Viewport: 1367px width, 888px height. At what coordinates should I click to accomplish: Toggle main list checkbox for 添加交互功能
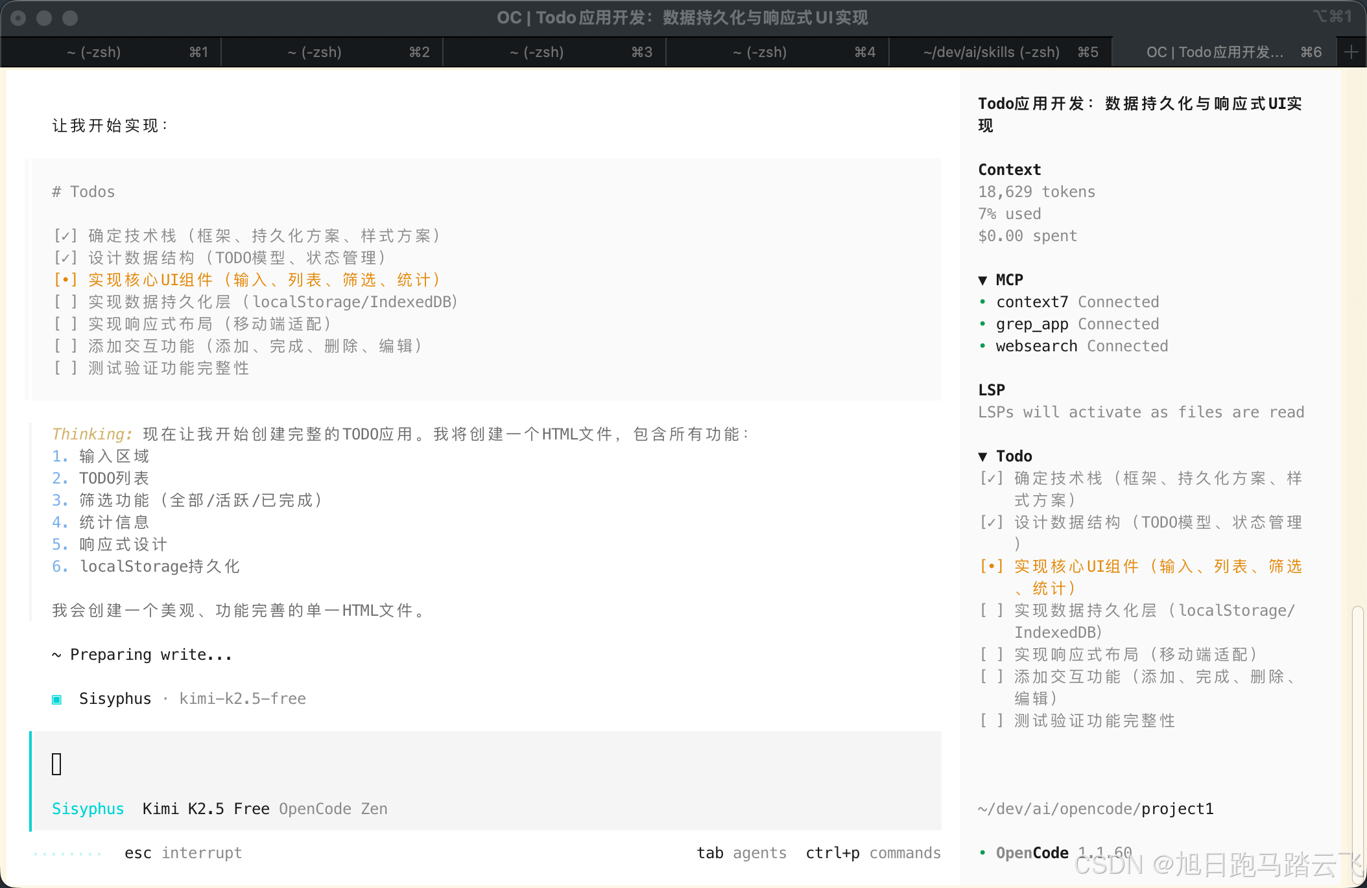(65, 345)
